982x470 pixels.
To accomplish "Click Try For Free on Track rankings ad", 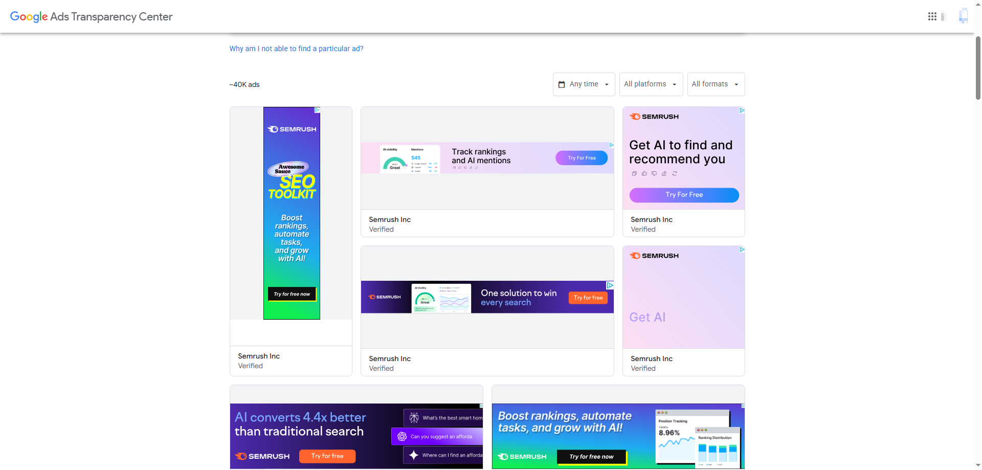I will tap(582, 158).
